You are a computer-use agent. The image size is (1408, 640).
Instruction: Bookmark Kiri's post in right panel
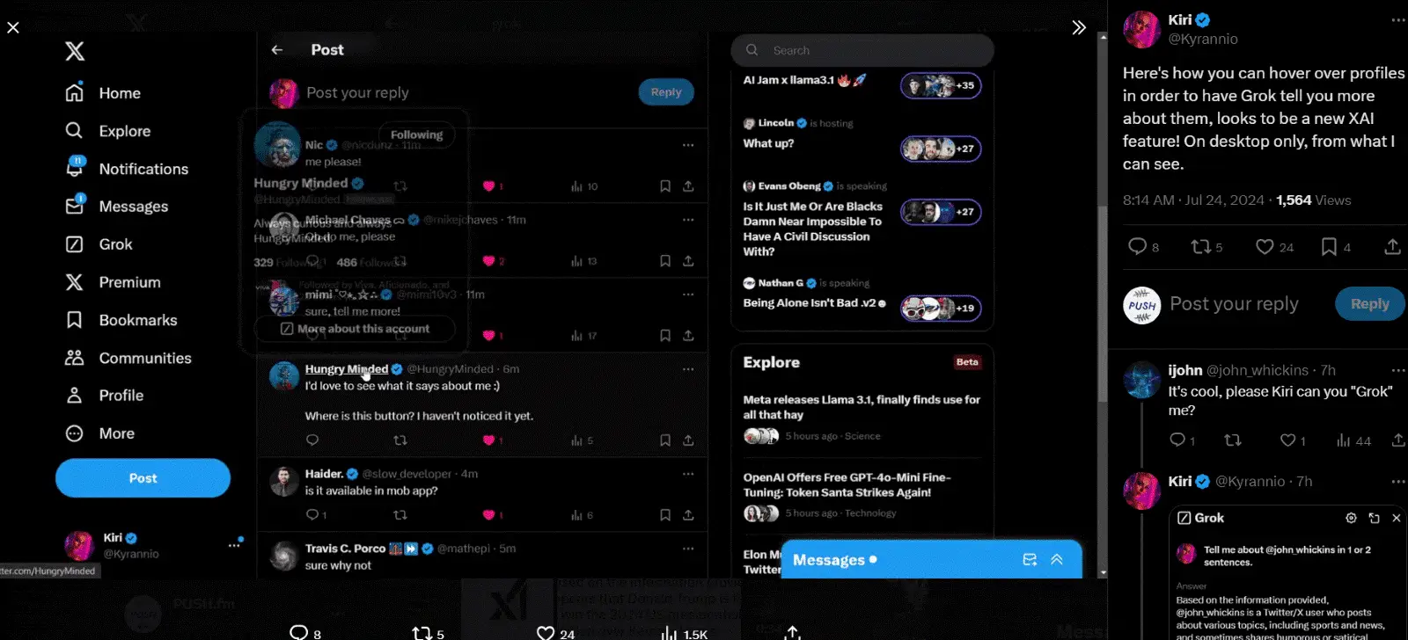coord(1329,248)
